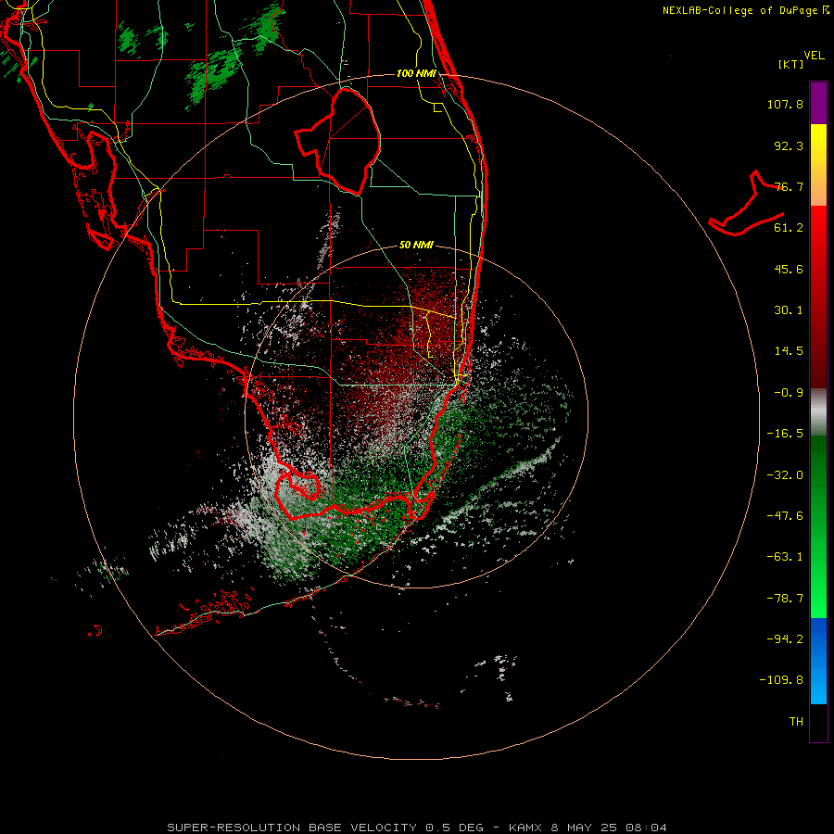Select the 76.7 velocity scale value
The image size is (834, 834).
coord(789,186)
